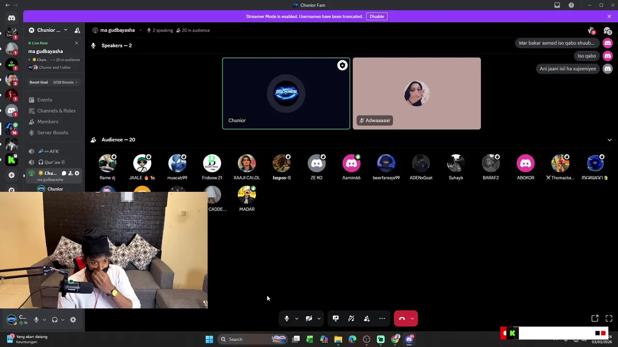Open File Explorer from the taskbar

[338, 339]
